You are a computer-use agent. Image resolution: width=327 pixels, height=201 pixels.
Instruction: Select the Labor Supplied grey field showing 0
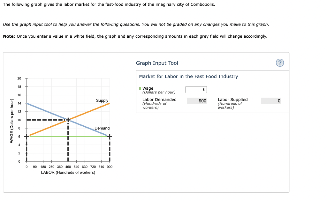pos(271,101)
